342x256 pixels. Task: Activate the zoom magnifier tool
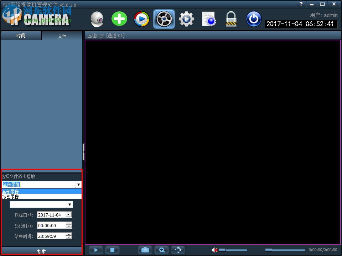162,250
